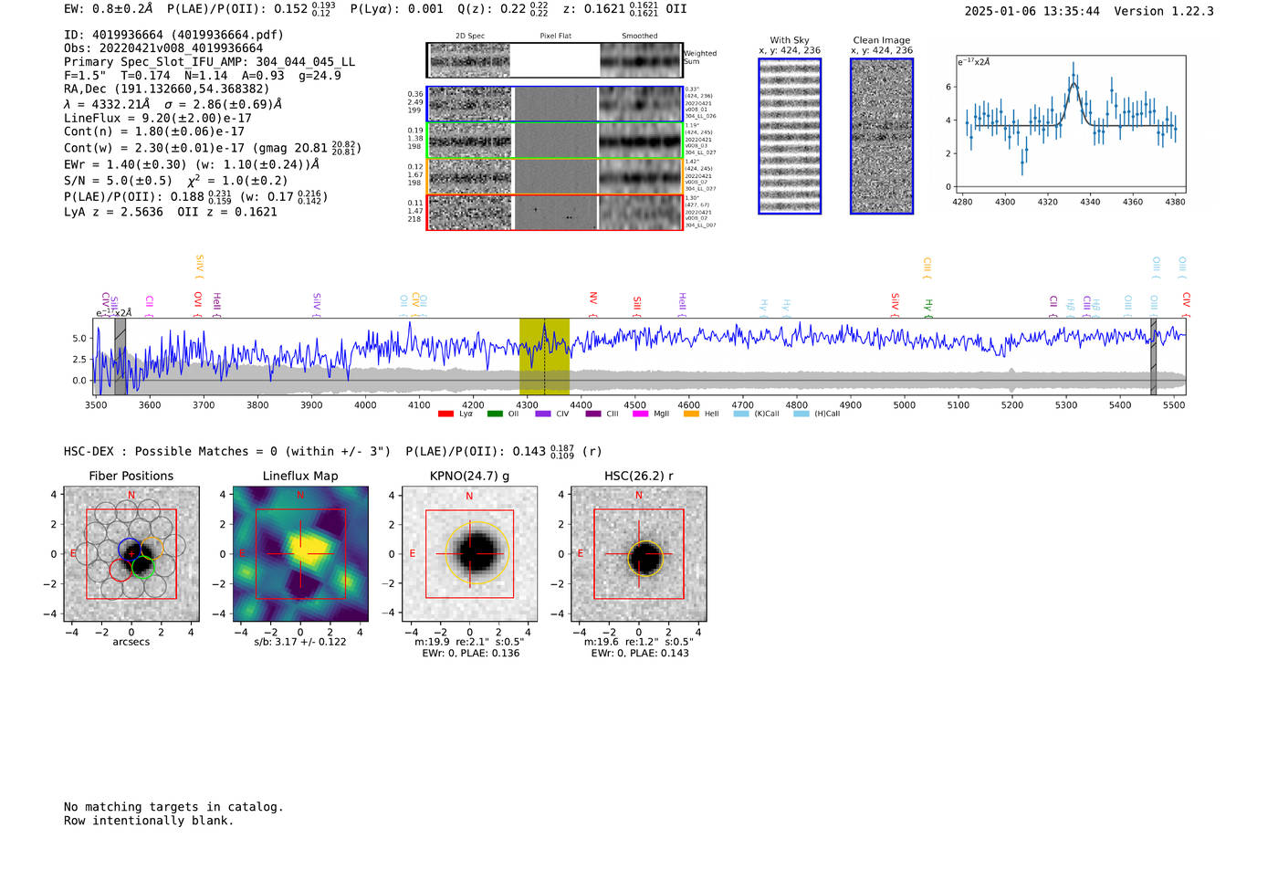The width and height of the screenshot is (1278, 870).
Task: Click the red Lyα legend swatch
Action: pyautogui.click(x=445, y=414)
